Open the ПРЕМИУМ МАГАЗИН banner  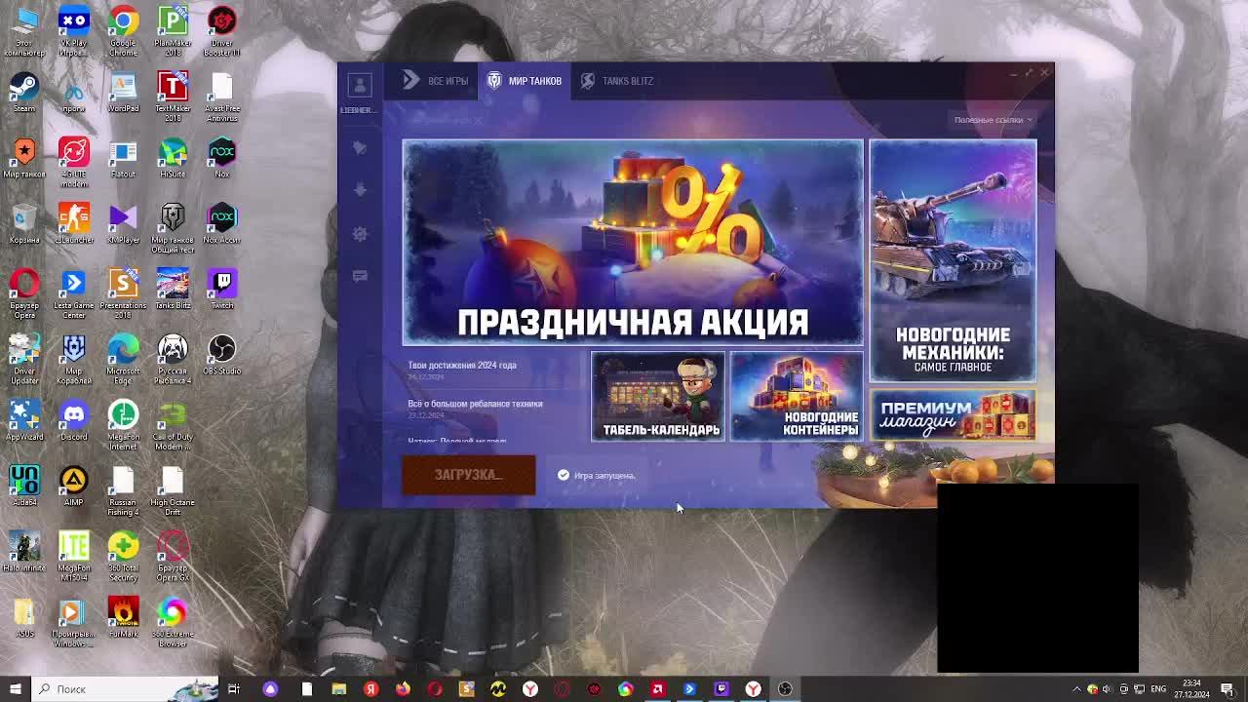(x=953, y=414)
